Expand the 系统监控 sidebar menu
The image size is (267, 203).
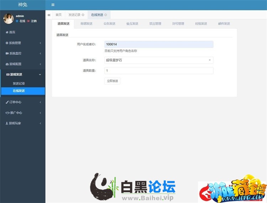pyautogui.click(x=23, y=53)
